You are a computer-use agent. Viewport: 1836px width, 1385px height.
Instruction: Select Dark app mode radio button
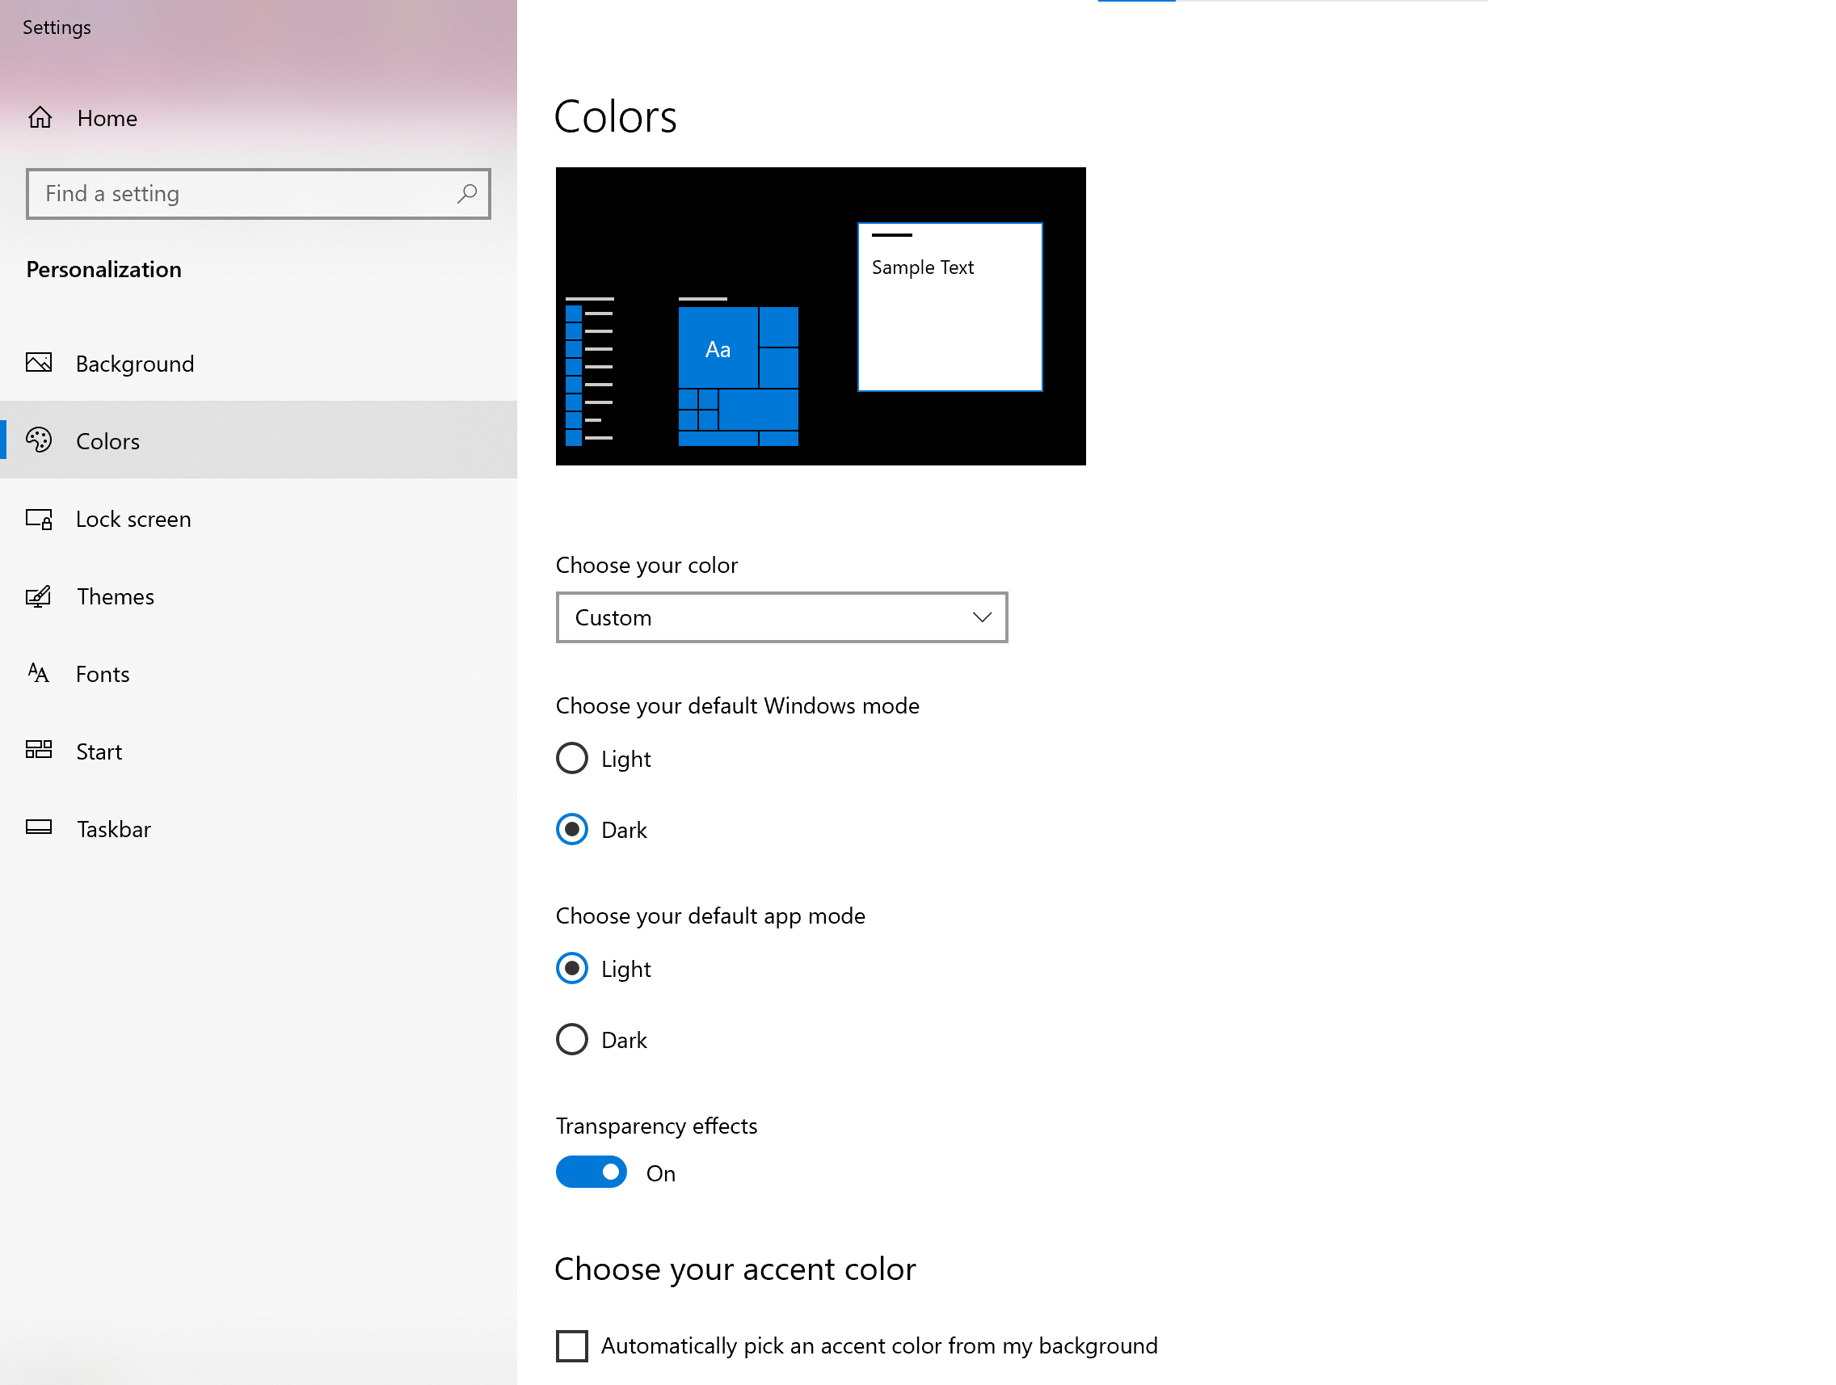(572, 1039)
